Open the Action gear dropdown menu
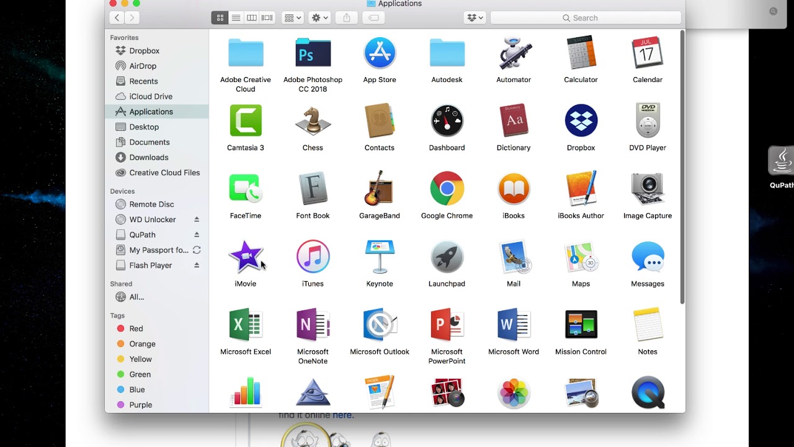Viewport: 794px width, 447px height. click(x=320, y=18)
